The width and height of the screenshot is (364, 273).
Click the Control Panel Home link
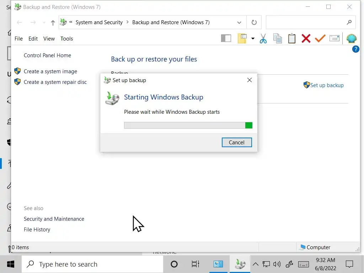[x=47, y=55]
